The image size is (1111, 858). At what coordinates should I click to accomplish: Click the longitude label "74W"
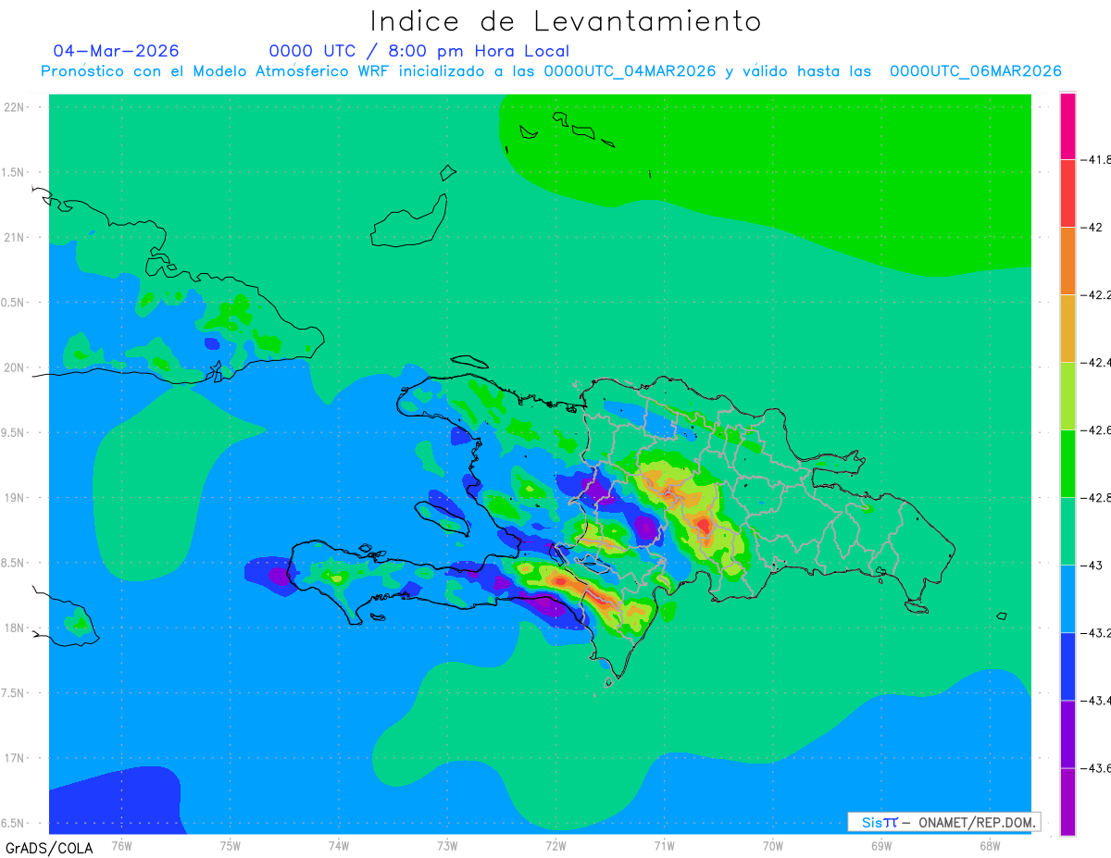click(339, 845)
